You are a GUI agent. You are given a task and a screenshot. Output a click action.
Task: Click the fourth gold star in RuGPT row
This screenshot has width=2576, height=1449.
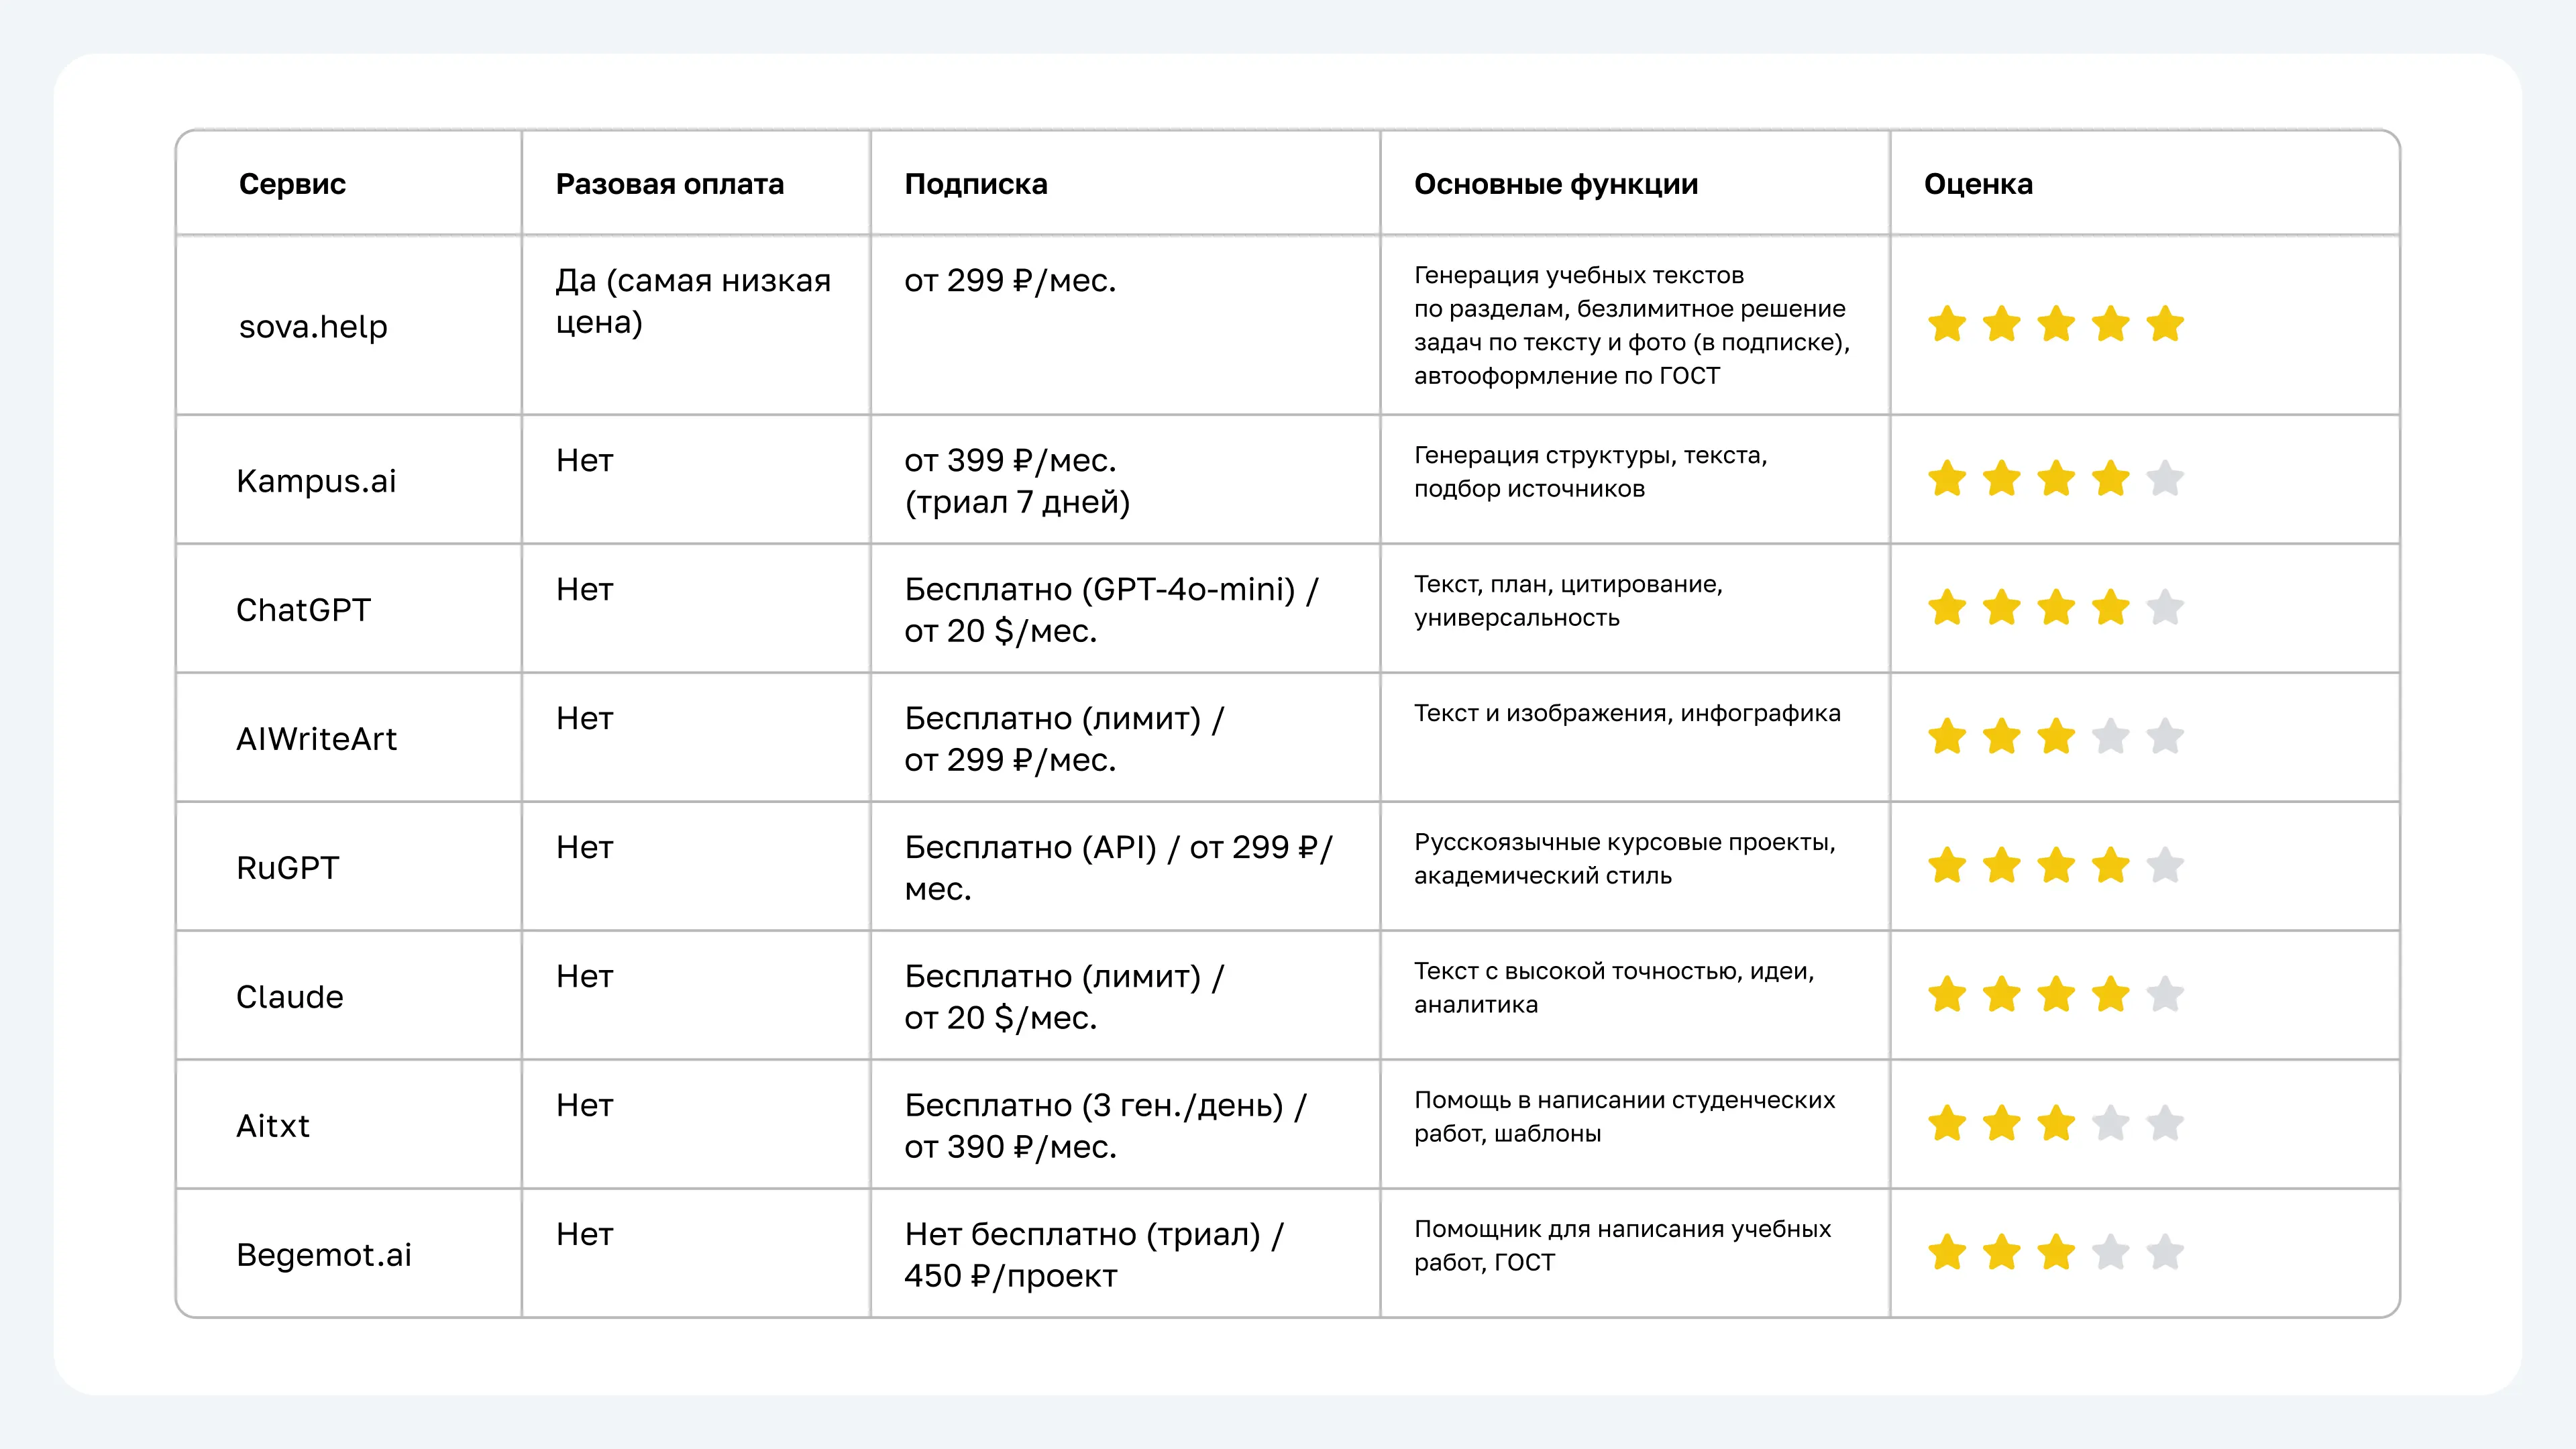point(2110,865)
